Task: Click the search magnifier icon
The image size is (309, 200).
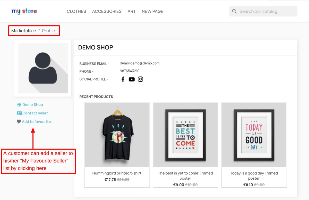Action: (234, 11)
